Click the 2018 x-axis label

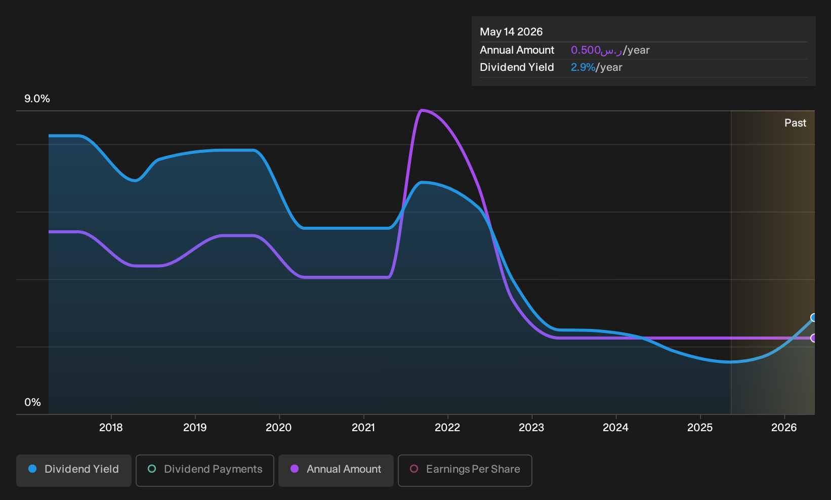111,428
